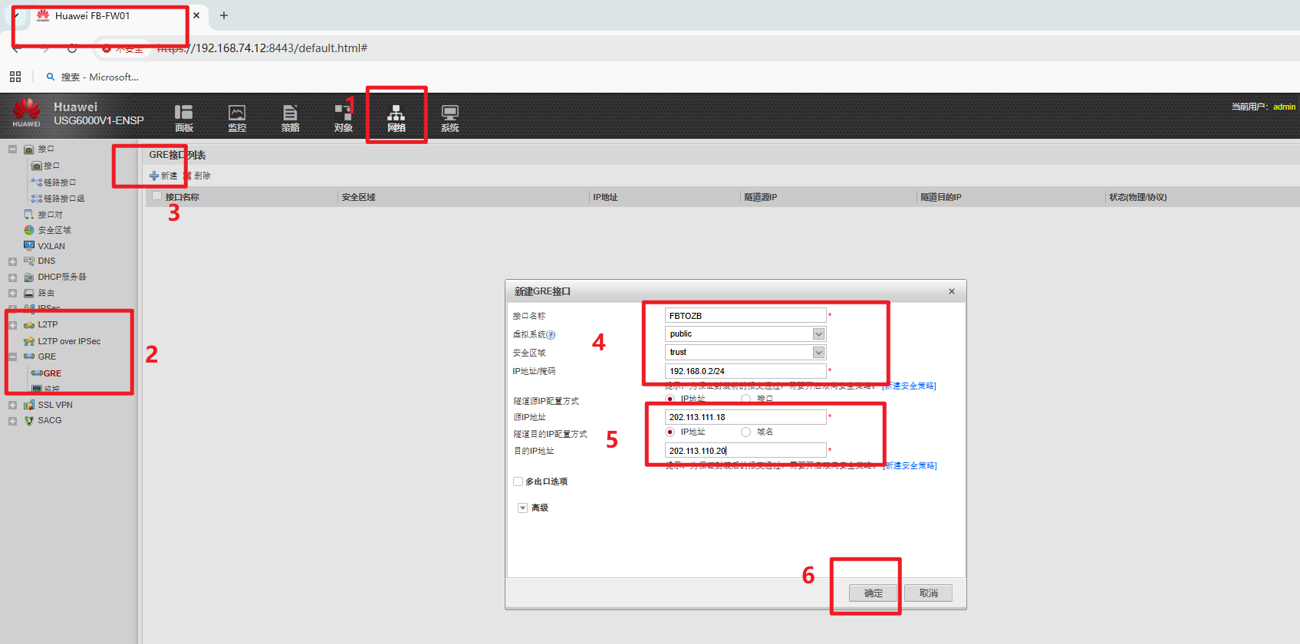
Task: Expand the SSL VPN tree node
Action: 12,405
